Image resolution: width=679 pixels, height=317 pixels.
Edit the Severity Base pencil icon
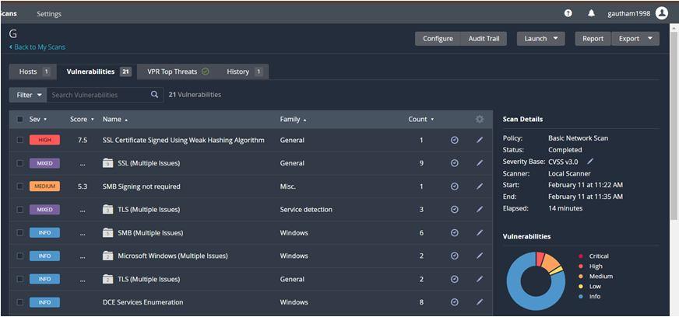(x=590, y=162)
